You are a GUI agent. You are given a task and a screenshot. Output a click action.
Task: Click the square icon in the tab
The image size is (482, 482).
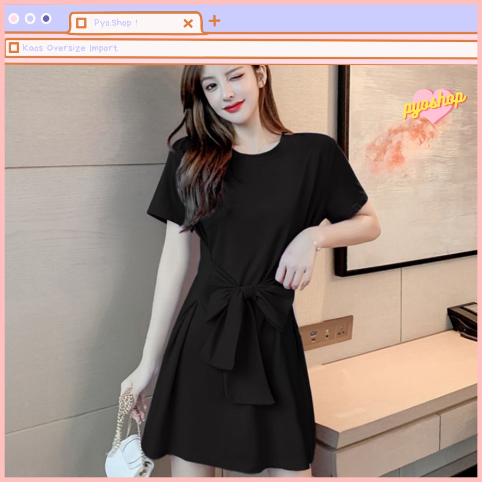point(81,23)
